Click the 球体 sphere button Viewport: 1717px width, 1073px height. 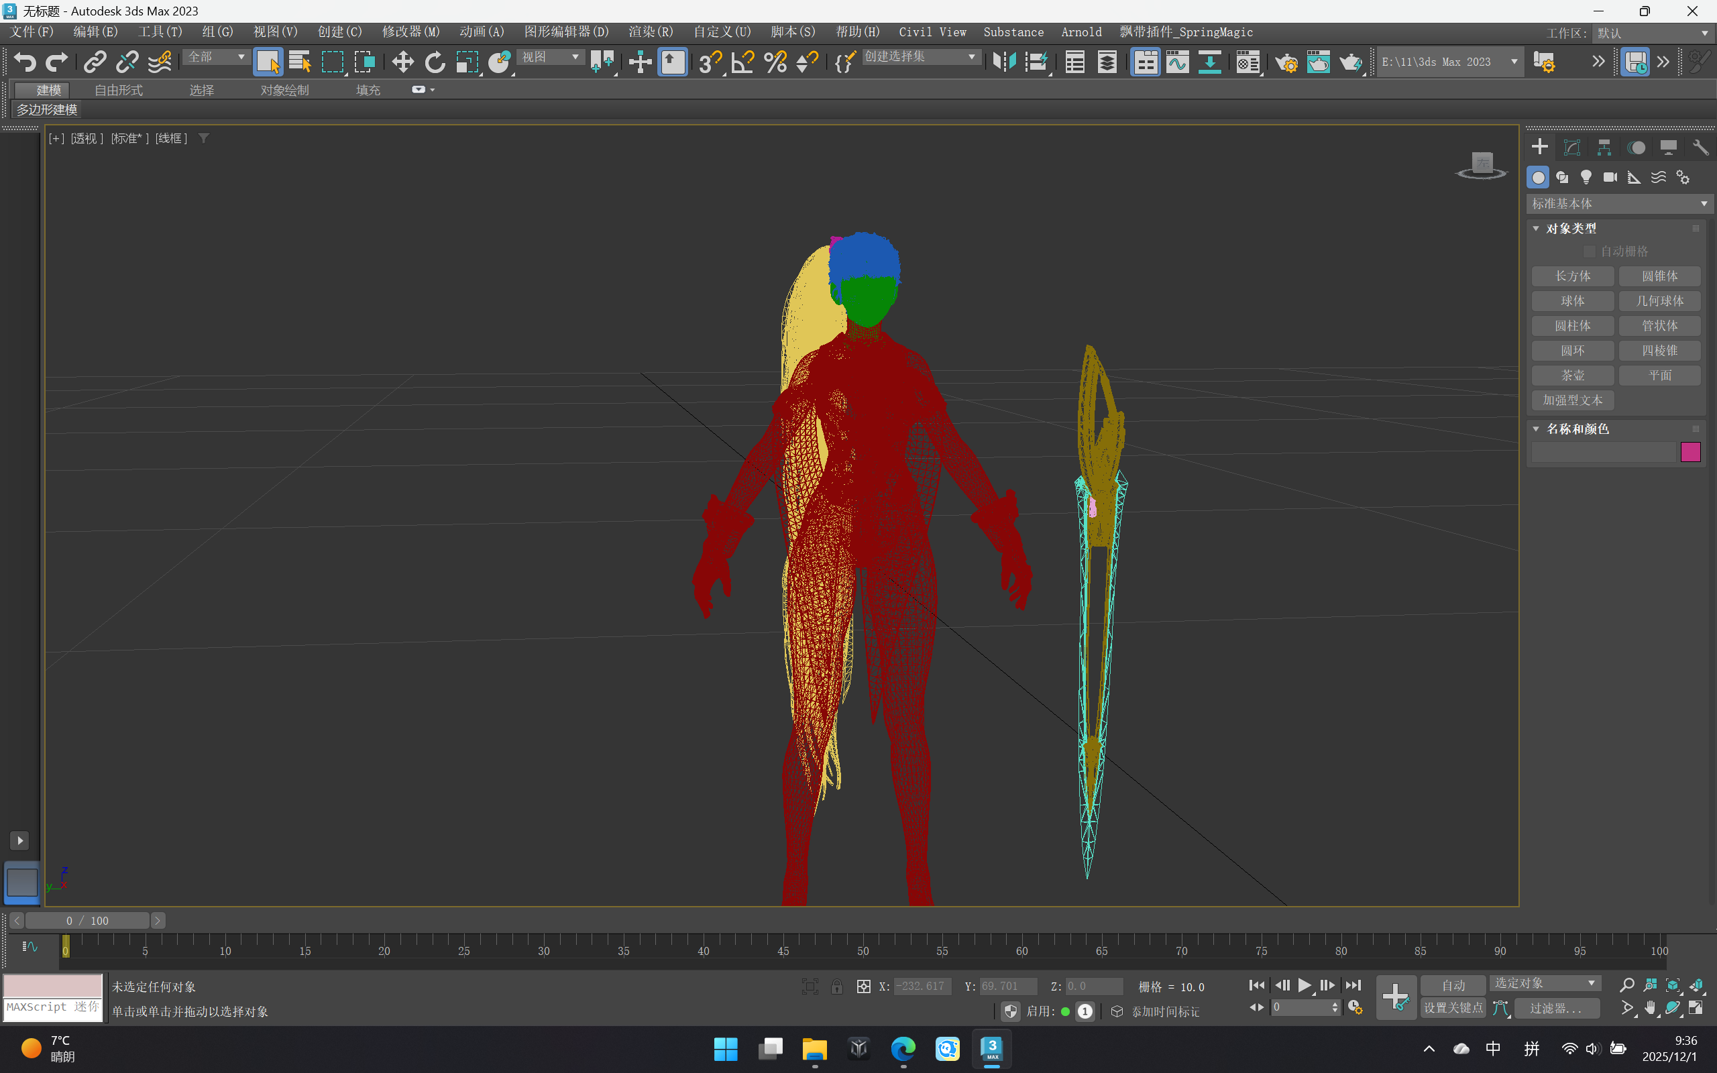pos(1572,301)
